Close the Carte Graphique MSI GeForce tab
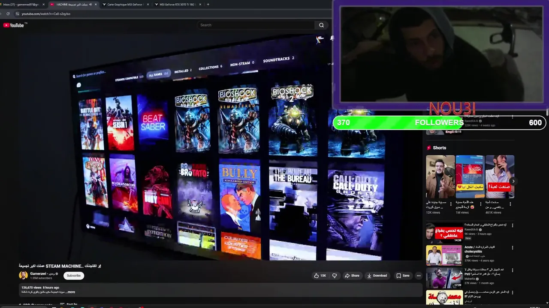The image size is (549, 308). (148, 4)
